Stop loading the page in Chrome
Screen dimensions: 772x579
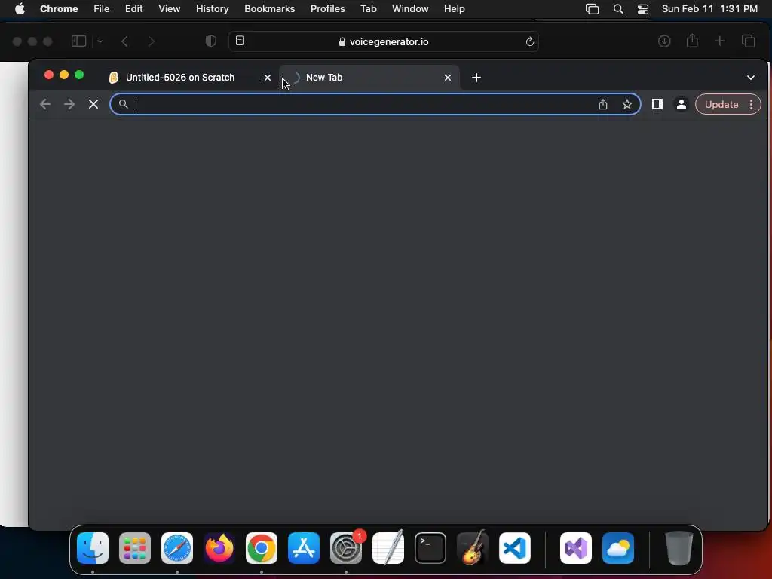click(93, 104)
